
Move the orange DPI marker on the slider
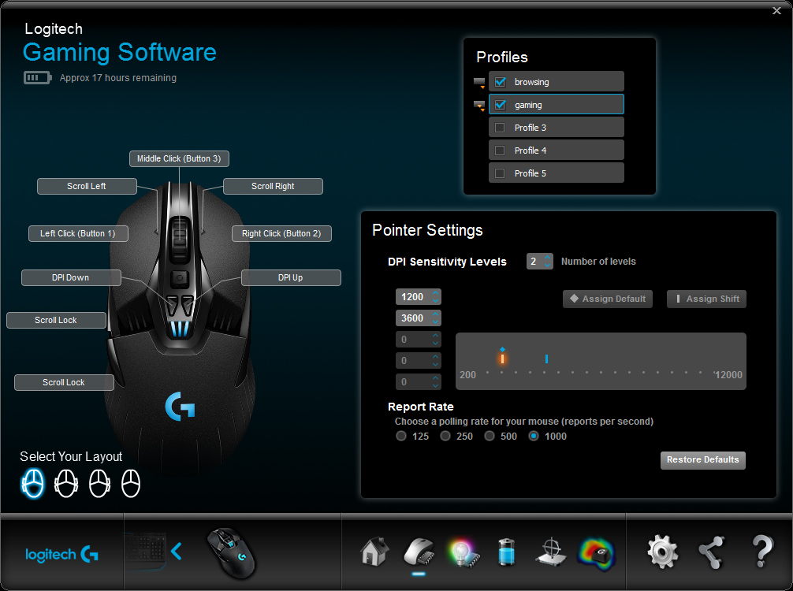pos(503,359)
